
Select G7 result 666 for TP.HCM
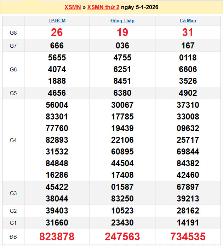coord(57,46)
